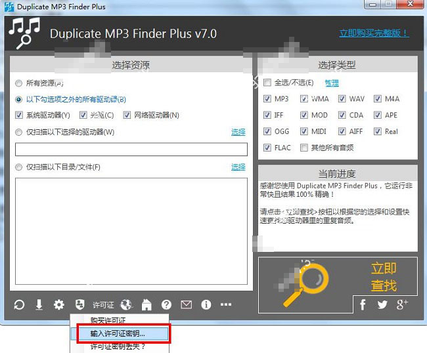427x353 pixels.
Task: Uncheck the MOD type checkbox
Action: click(304, 115)
